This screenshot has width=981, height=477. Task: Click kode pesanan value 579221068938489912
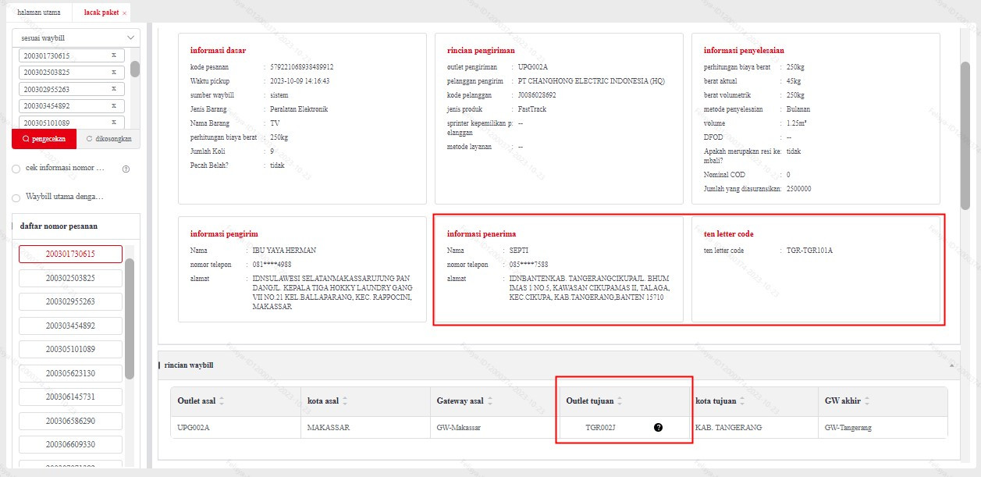[x=301, y=67]
